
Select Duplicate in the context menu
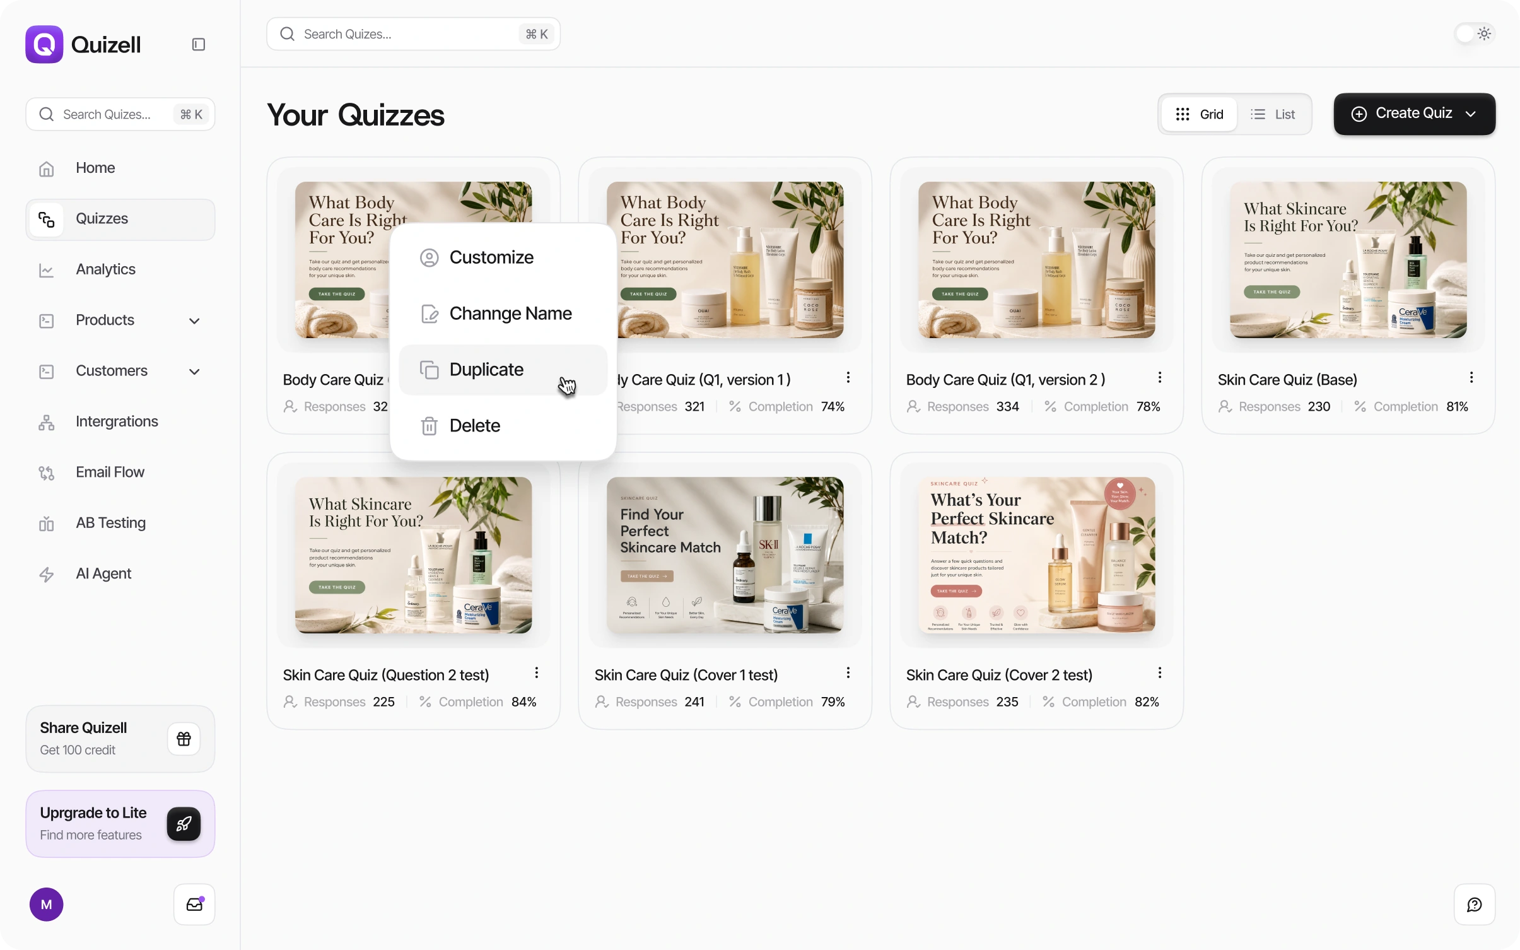503,370
